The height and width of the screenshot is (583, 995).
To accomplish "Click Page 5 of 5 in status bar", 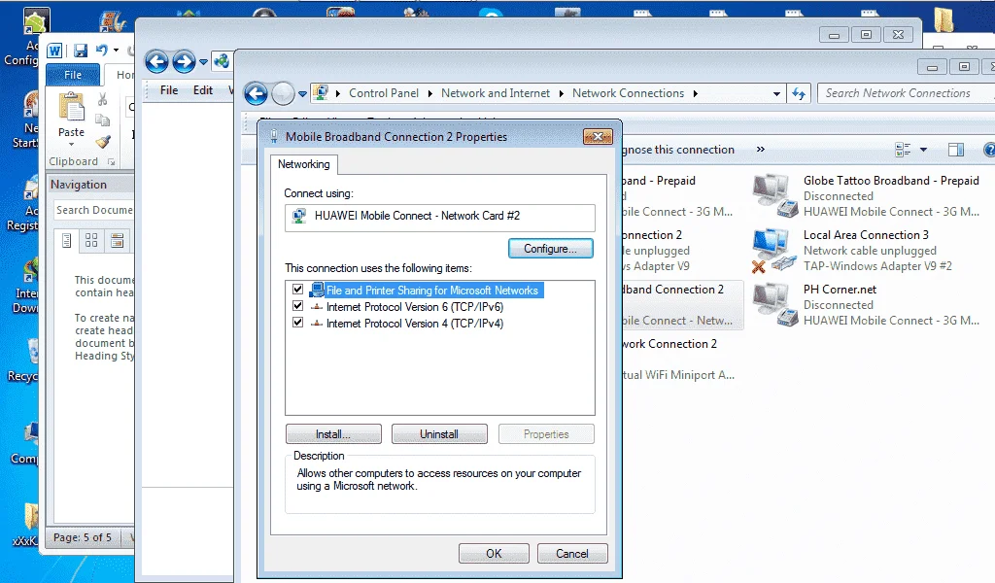I will pos(83,537).
